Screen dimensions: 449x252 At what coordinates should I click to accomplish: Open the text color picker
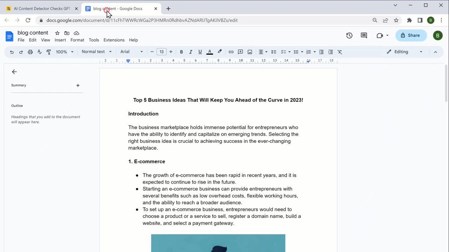tap(209, 52)
